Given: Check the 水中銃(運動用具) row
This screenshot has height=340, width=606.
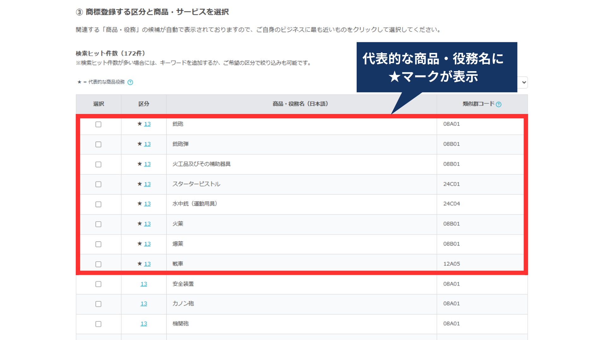Looking at the screenshot, I should pos(98,204).
